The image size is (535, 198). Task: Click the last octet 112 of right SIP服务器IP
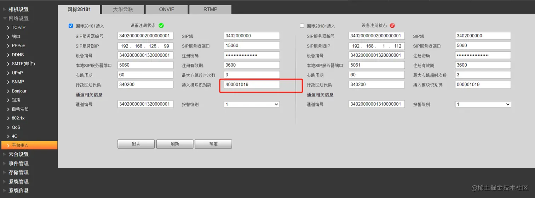(397, 46)
